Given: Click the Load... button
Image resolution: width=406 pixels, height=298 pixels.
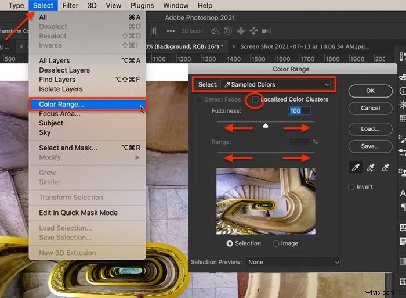Looking at the screenshot, I should point(370,129).
